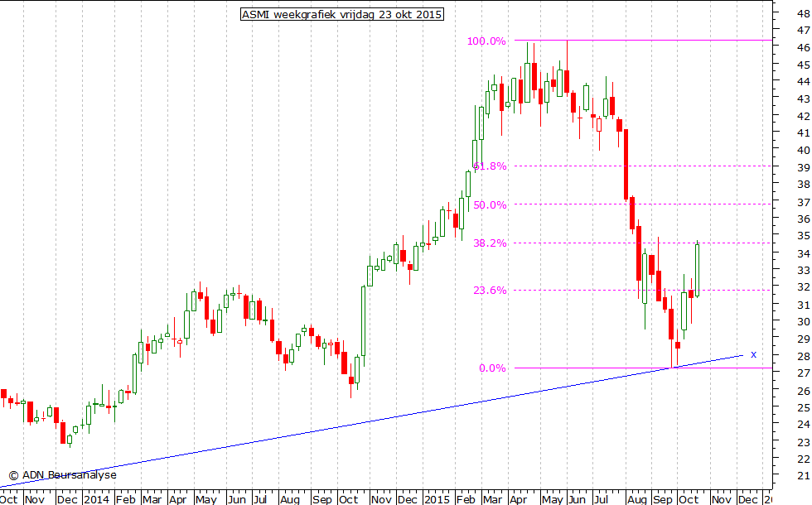Click price 27 on the right axis
The image size is (812, 505).
click(x=803, y=373)
